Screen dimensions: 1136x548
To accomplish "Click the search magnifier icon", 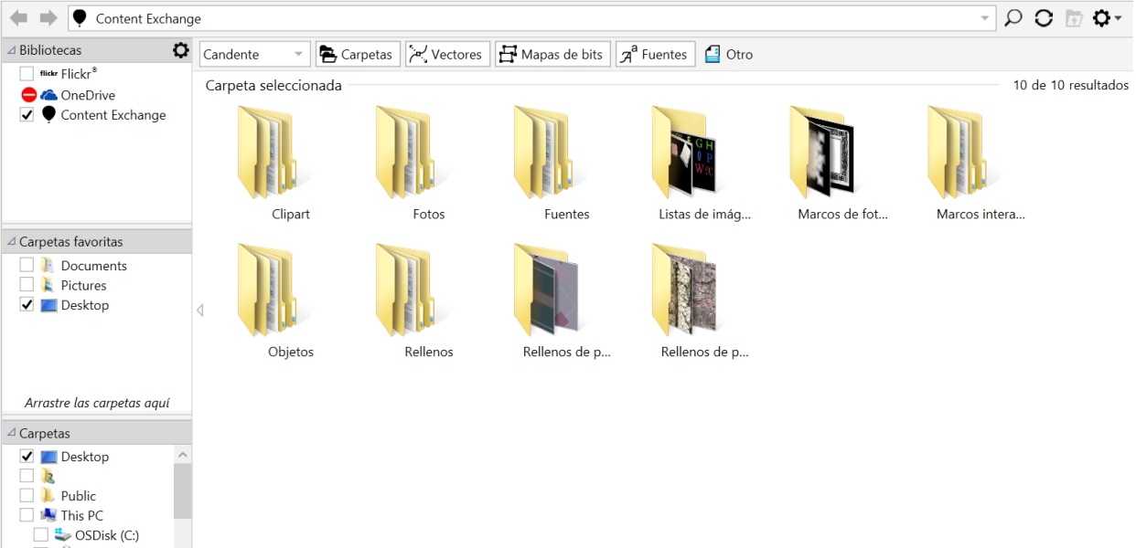I will click(1013, 18).
